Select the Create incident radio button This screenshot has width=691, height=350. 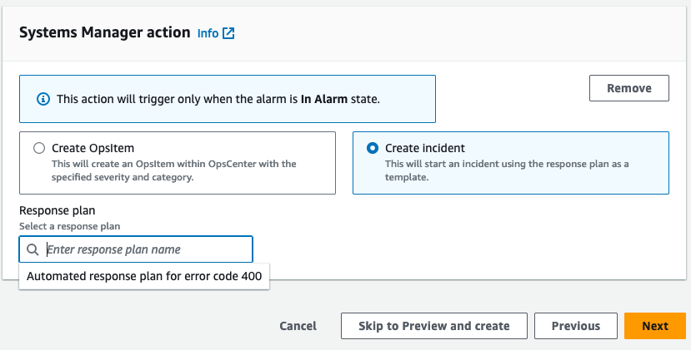(373, 148)
